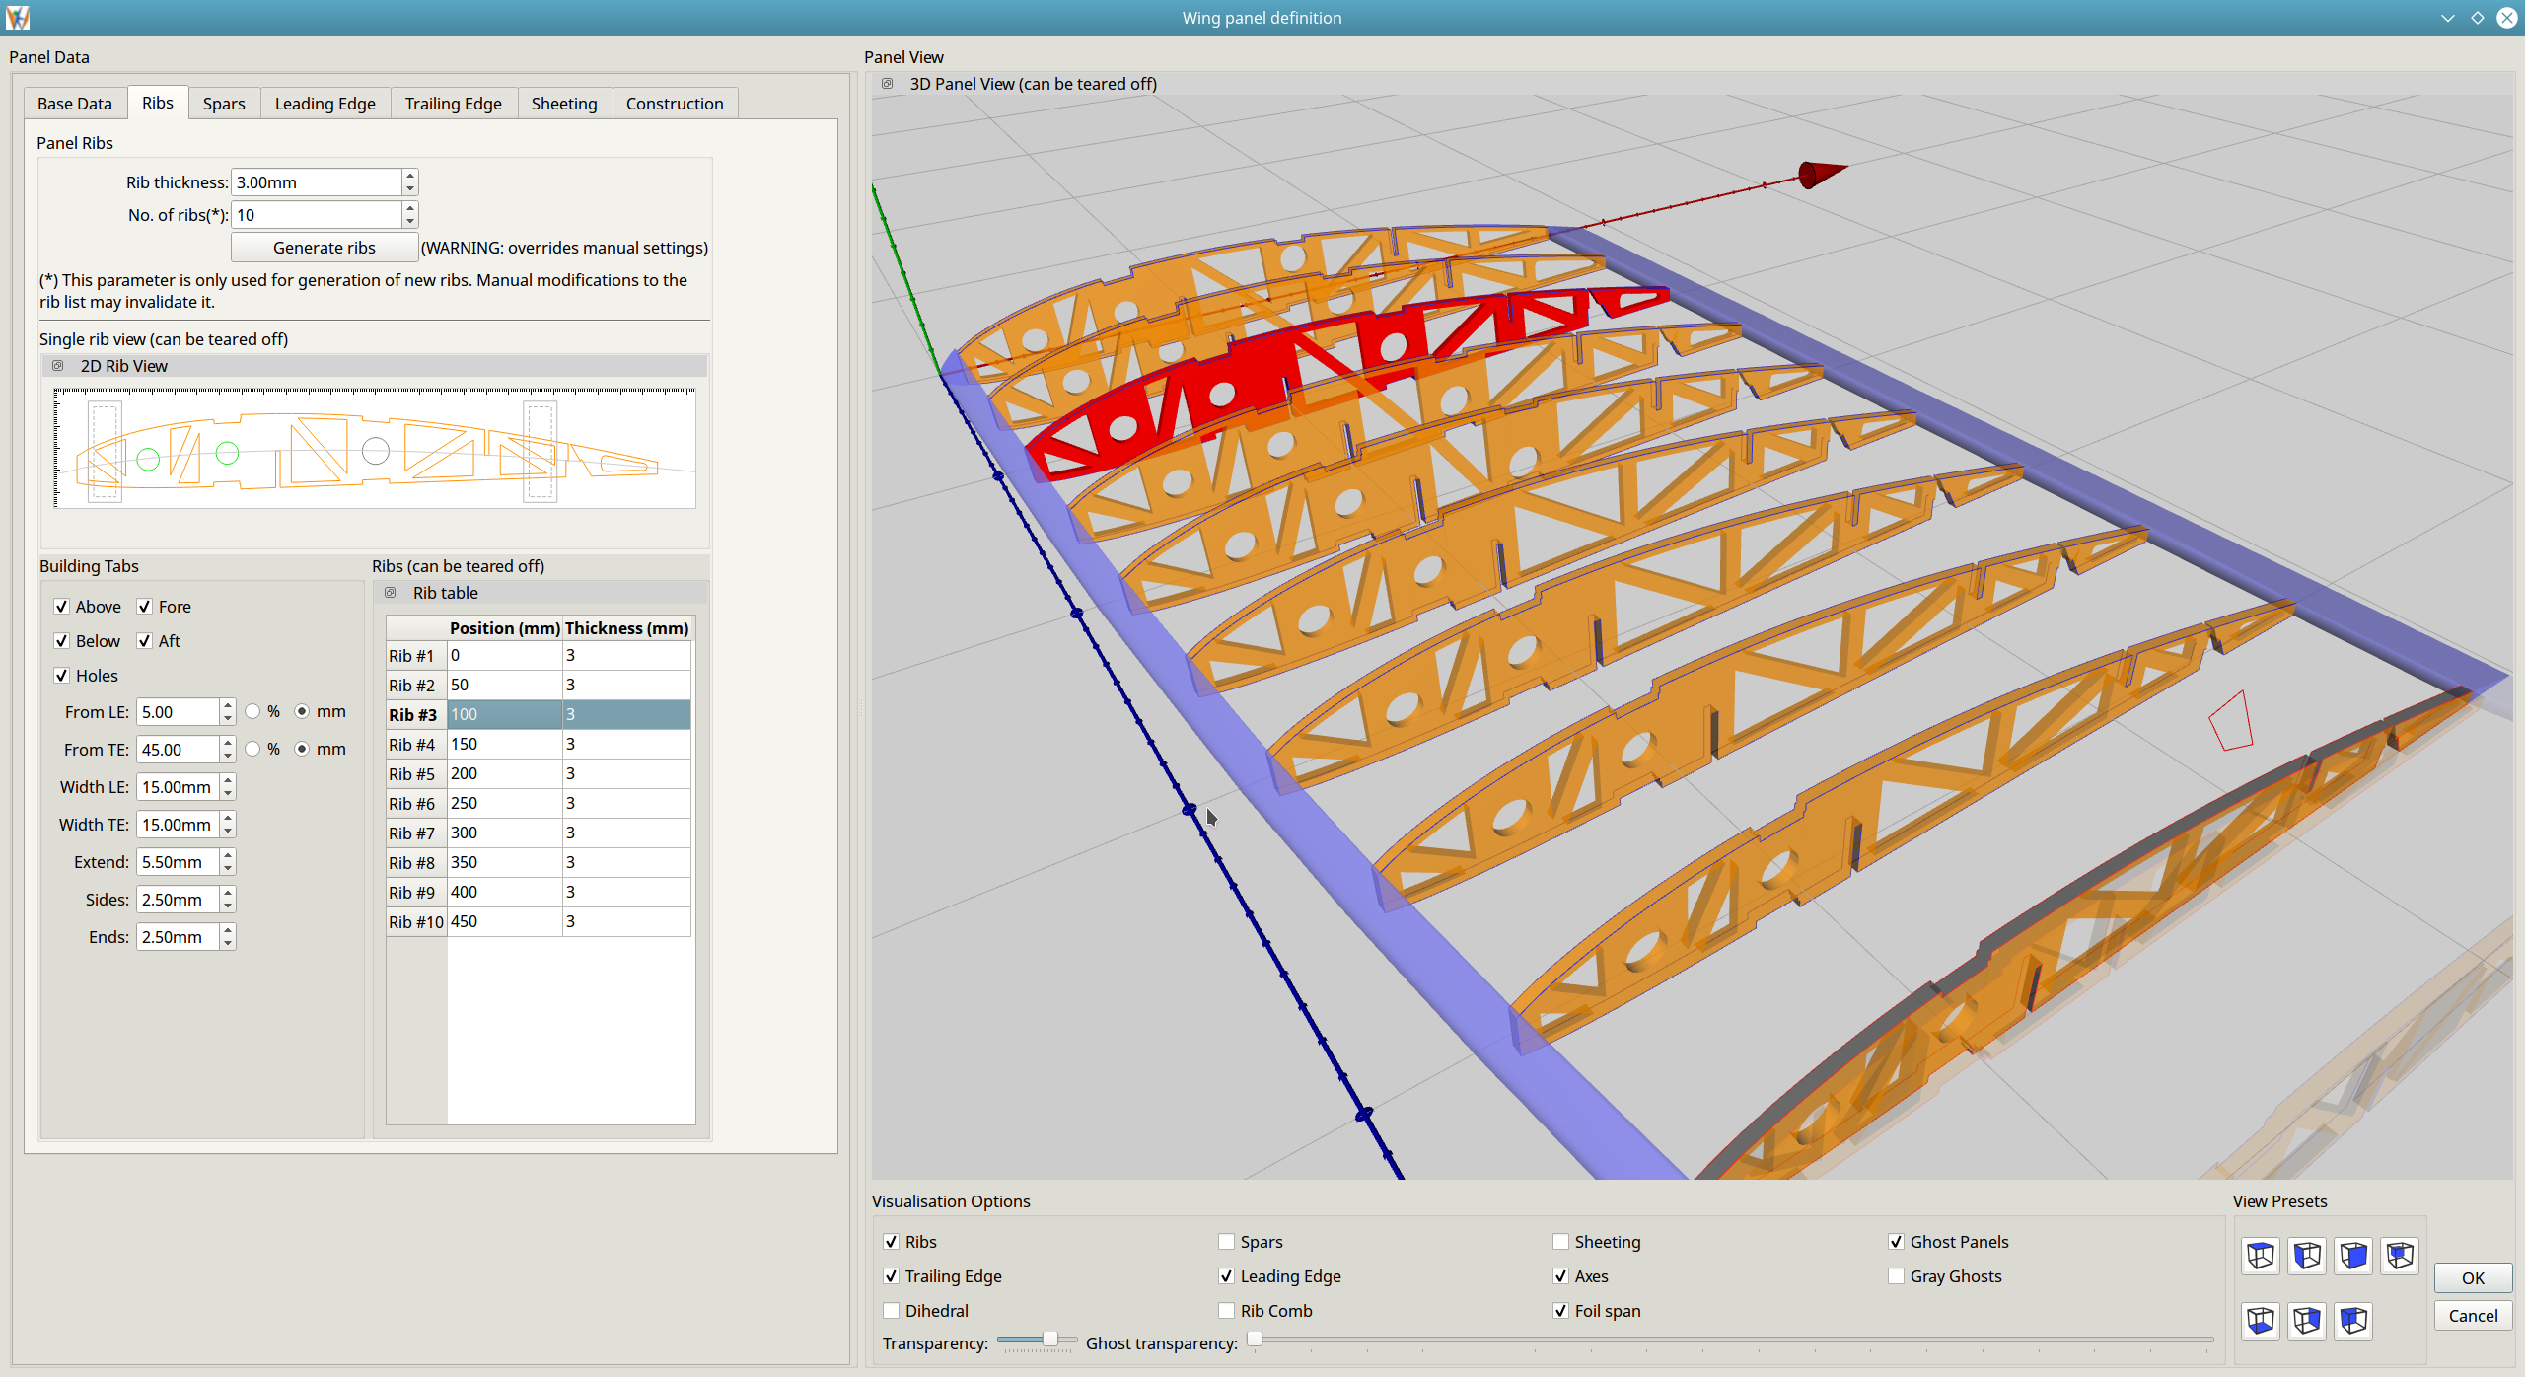Click the Rib table tear-off icon
The height and width of the screenshot is (1377, 2525).
[x=392, y=592]
